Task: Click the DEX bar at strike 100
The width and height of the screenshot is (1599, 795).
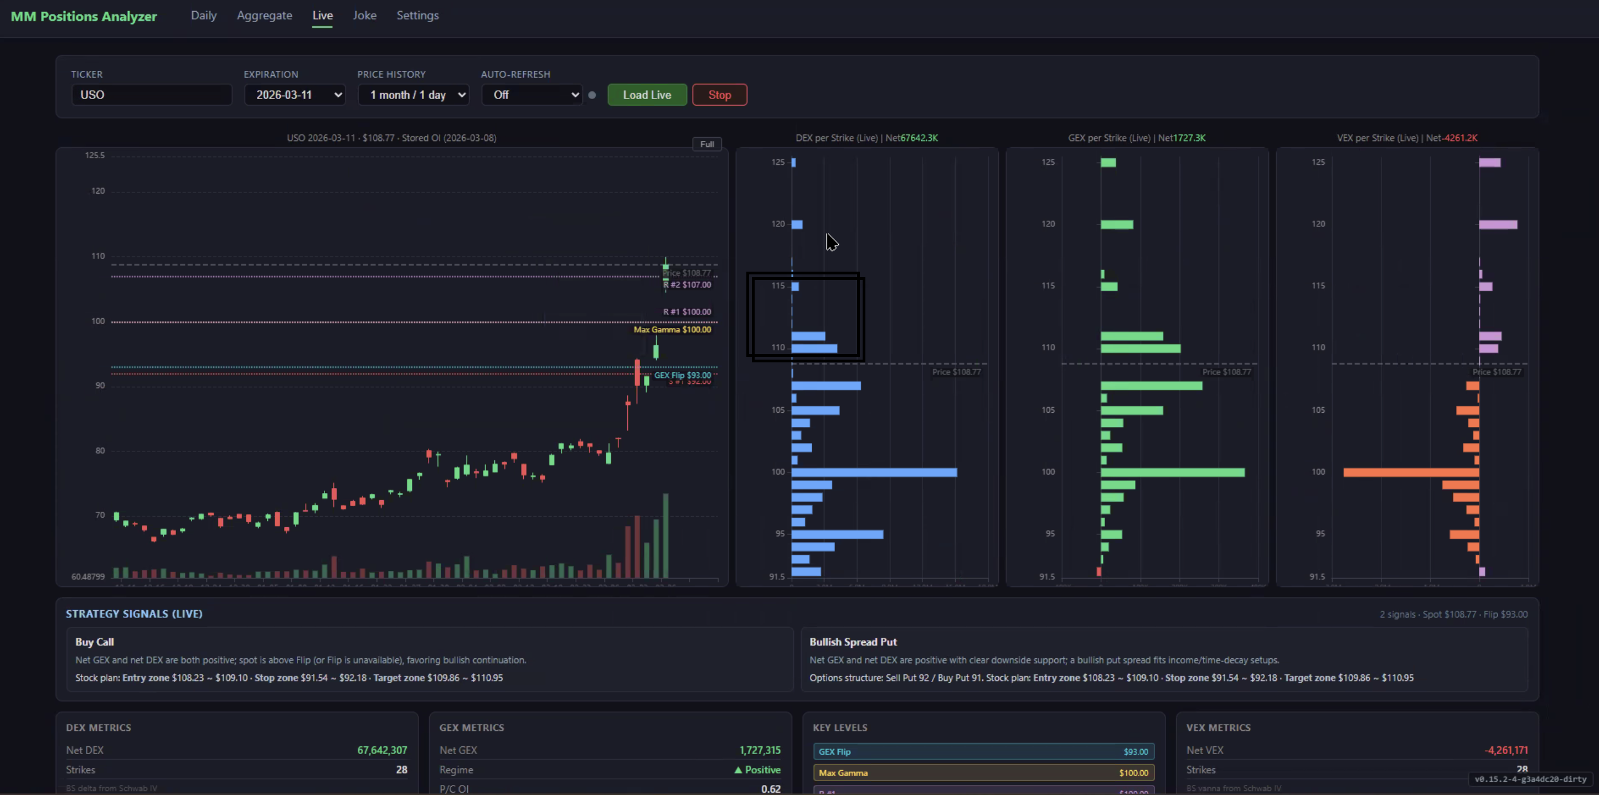Action: tap(874, 472)
